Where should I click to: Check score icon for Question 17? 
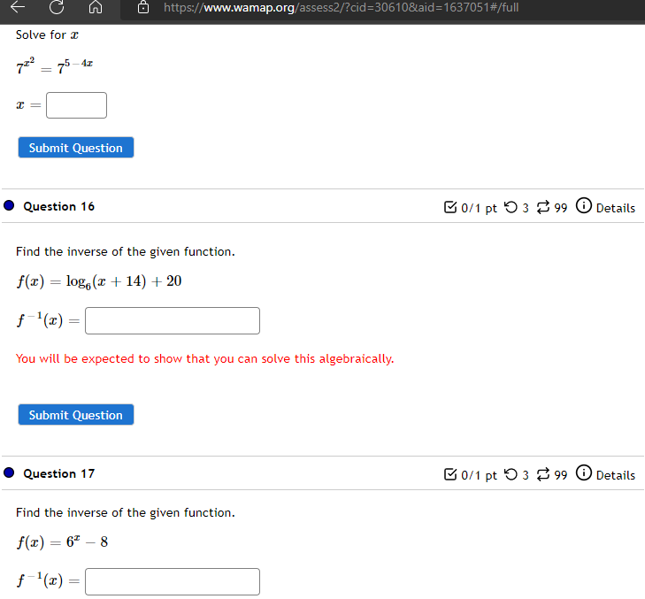click(450, 474)
